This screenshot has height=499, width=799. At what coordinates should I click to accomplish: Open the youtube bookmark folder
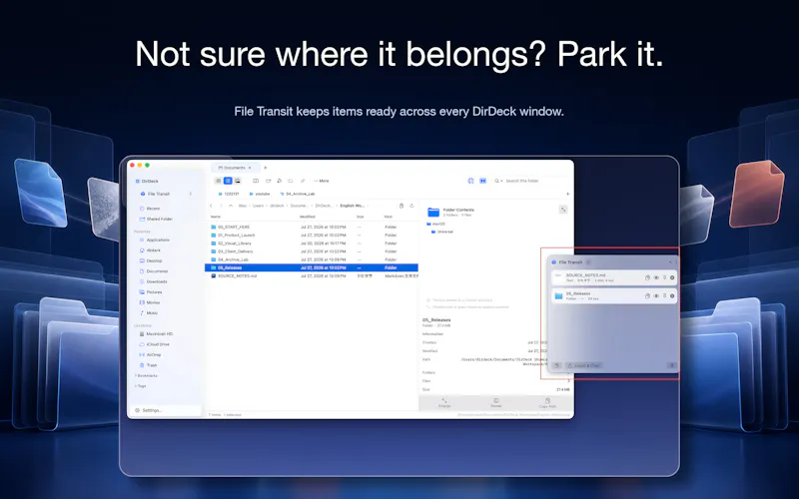click(260, 194)
